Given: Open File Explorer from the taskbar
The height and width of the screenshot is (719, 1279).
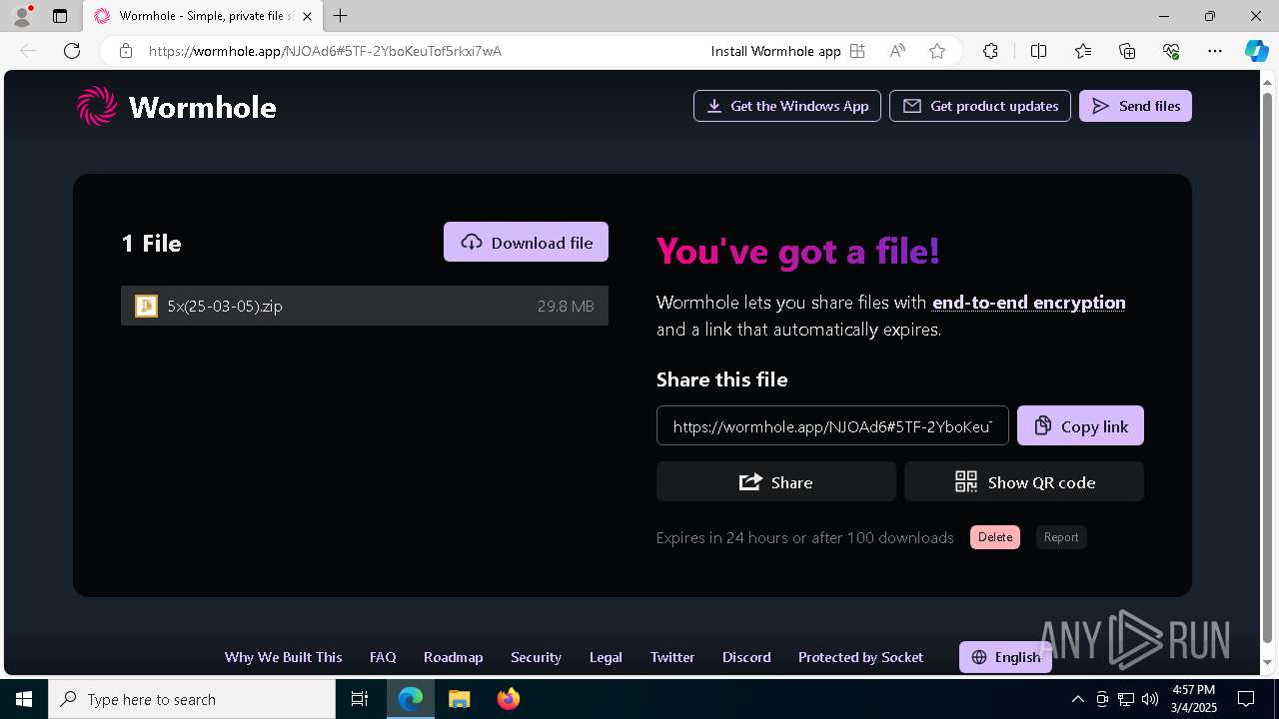Looking at the screenshot, I should pos(459,699).
